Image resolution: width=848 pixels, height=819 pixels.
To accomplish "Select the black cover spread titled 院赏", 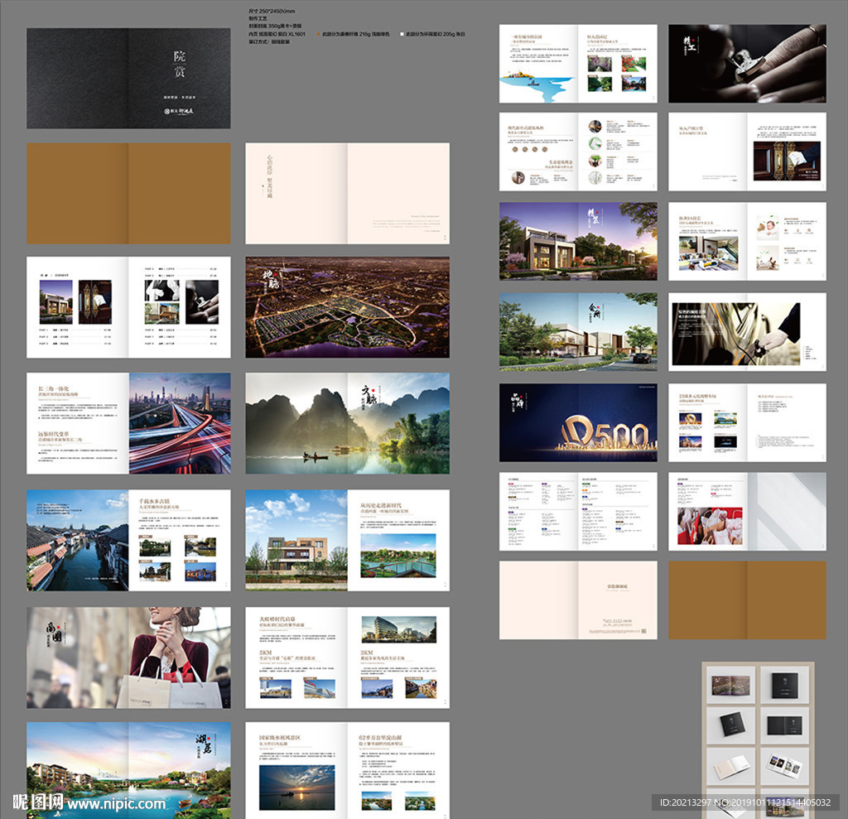I will (128, 79).
